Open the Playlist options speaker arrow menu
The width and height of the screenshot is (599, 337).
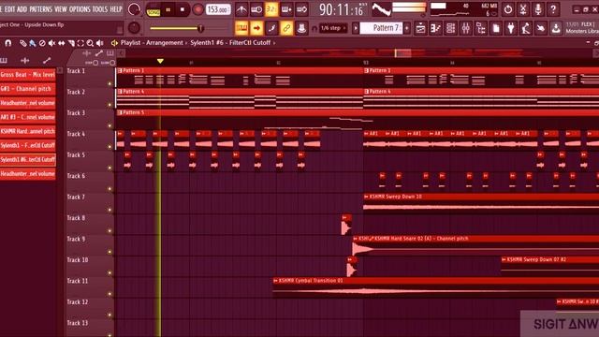(114, 43)
